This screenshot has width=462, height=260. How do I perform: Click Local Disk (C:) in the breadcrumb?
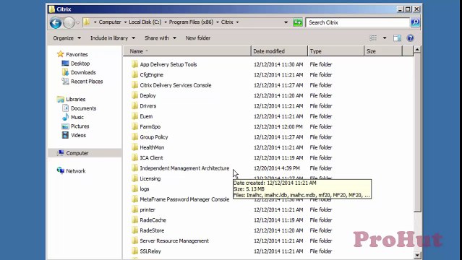click(145, 22)
